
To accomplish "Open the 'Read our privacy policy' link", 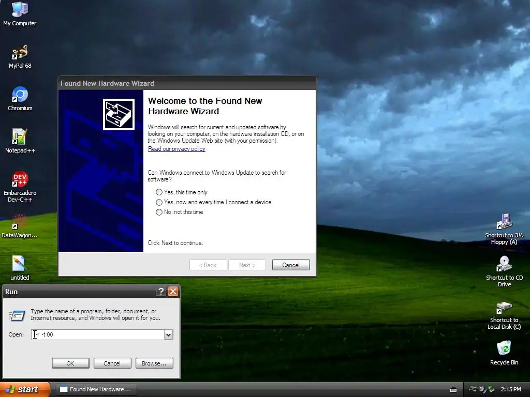I will 176,149.
